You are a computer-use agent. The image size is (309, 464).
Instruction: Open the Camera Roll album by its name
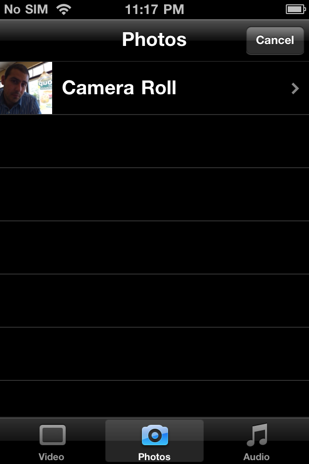tap(119, 88)
